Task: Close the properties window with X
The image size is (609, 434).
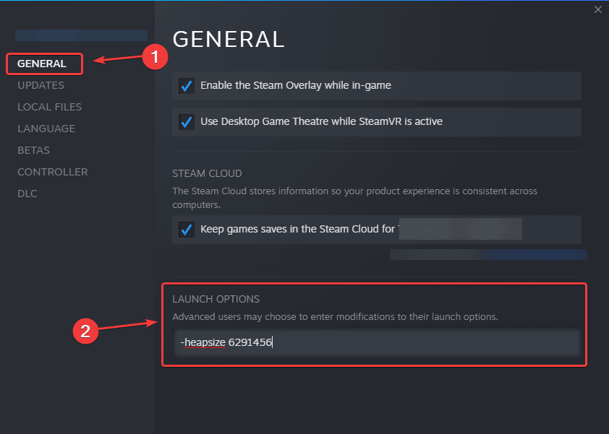Action: coord(597,9)
